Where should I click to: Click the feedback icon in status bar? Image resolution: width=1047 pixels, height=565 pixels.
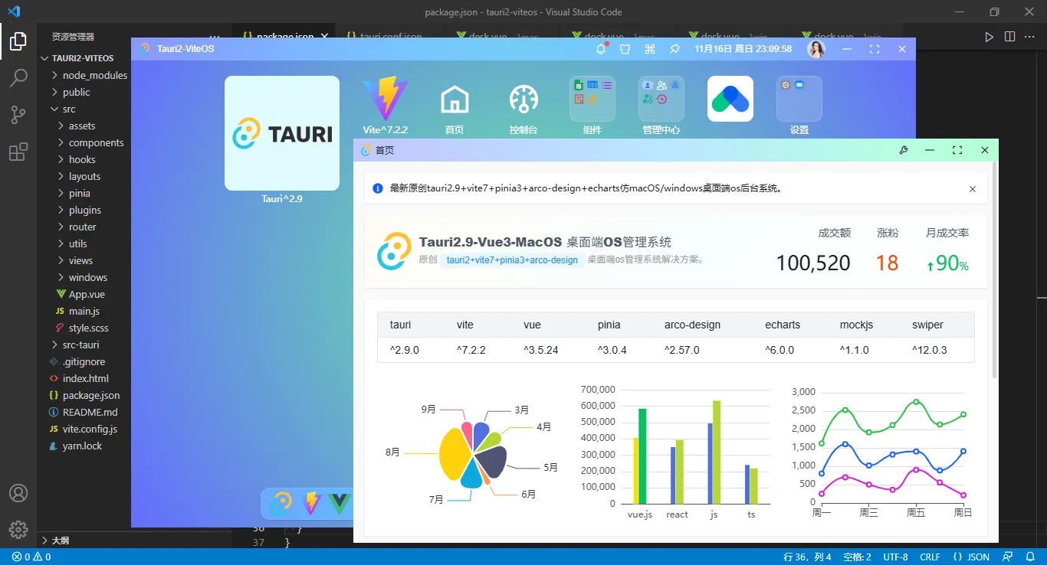coord(1008,557)
